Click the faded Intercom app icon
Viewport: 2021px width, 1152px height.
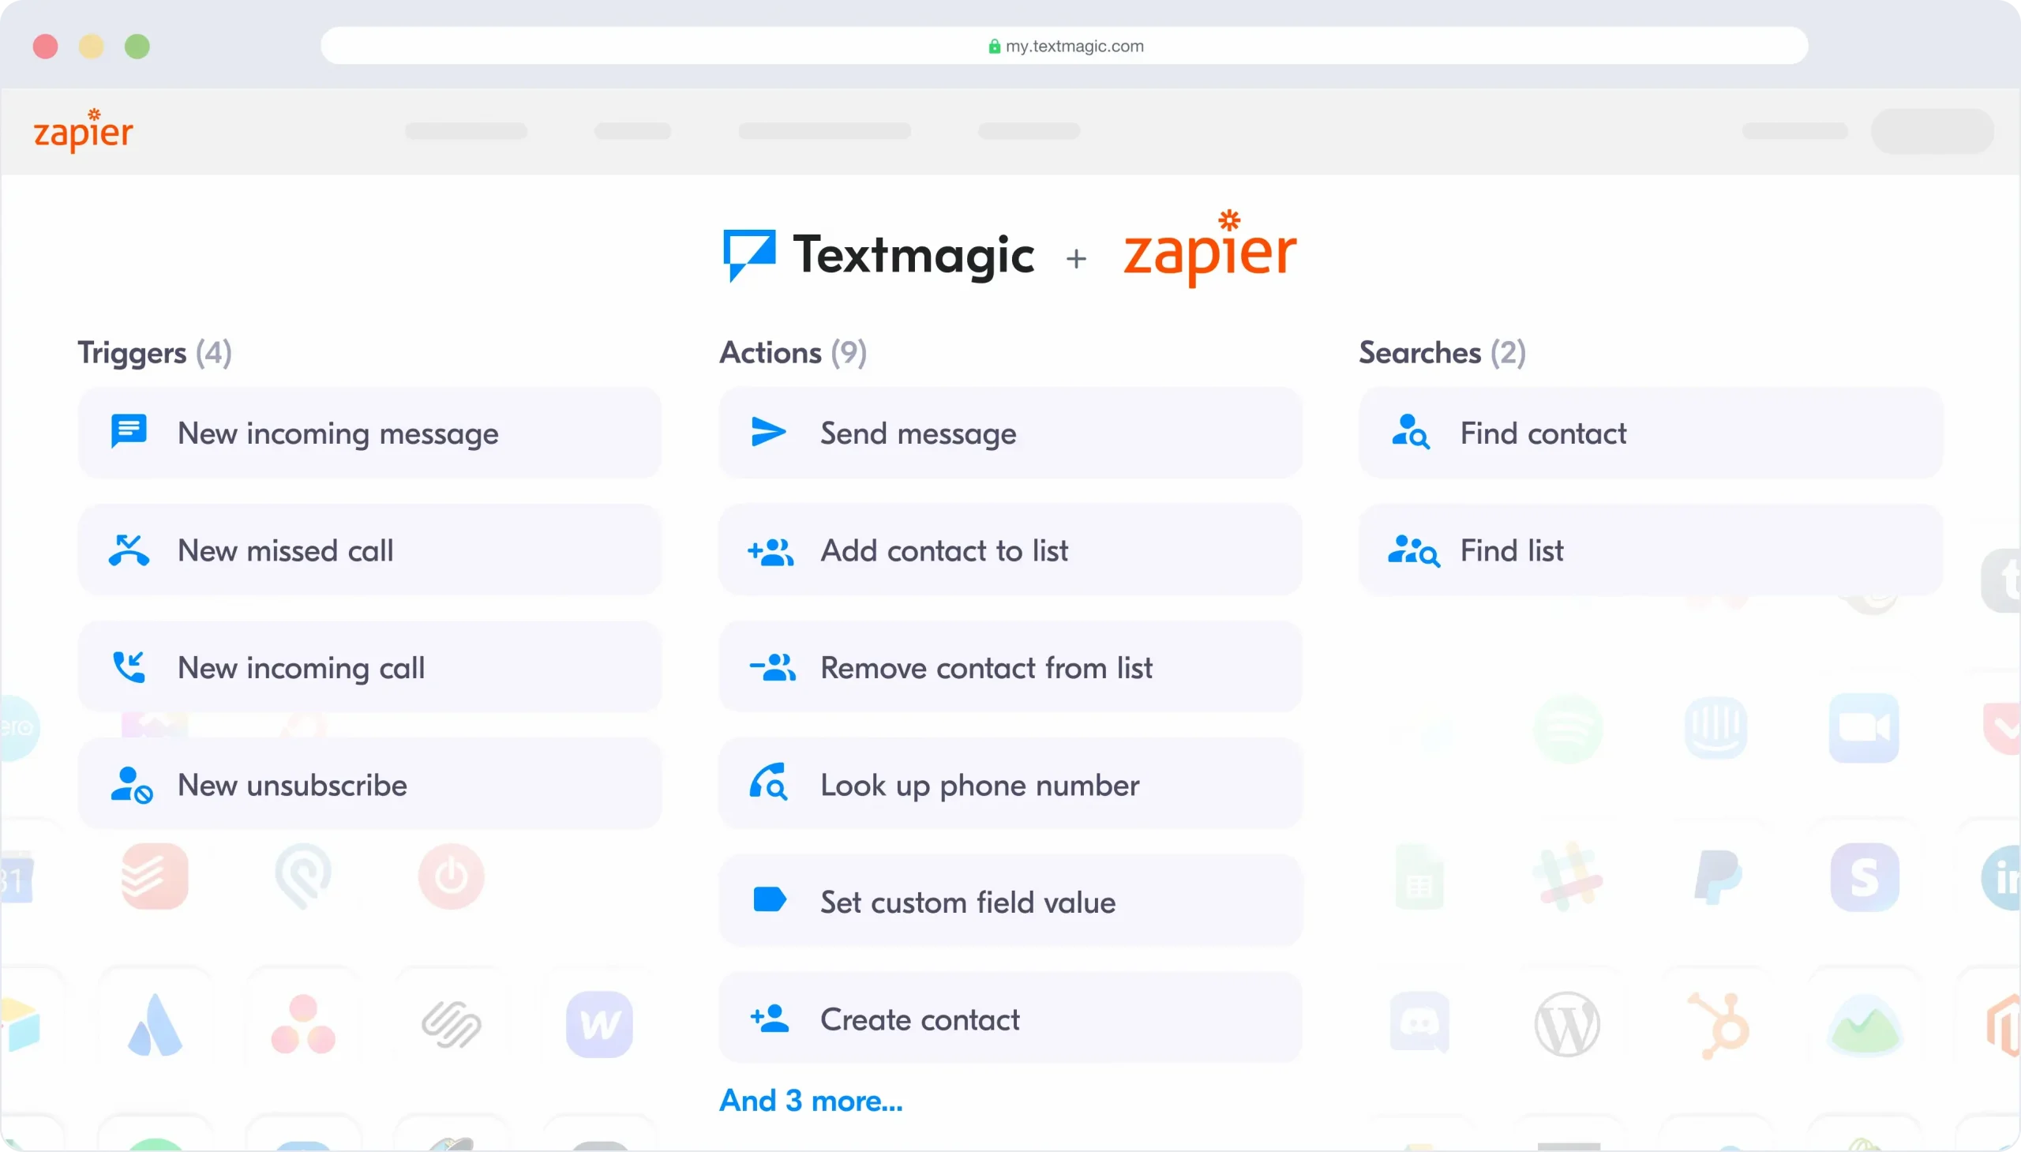1715,728
